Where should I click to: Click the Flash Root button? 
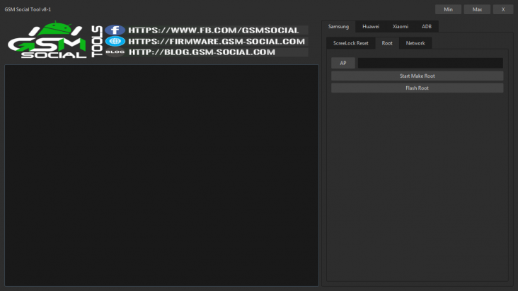point(418,88)
